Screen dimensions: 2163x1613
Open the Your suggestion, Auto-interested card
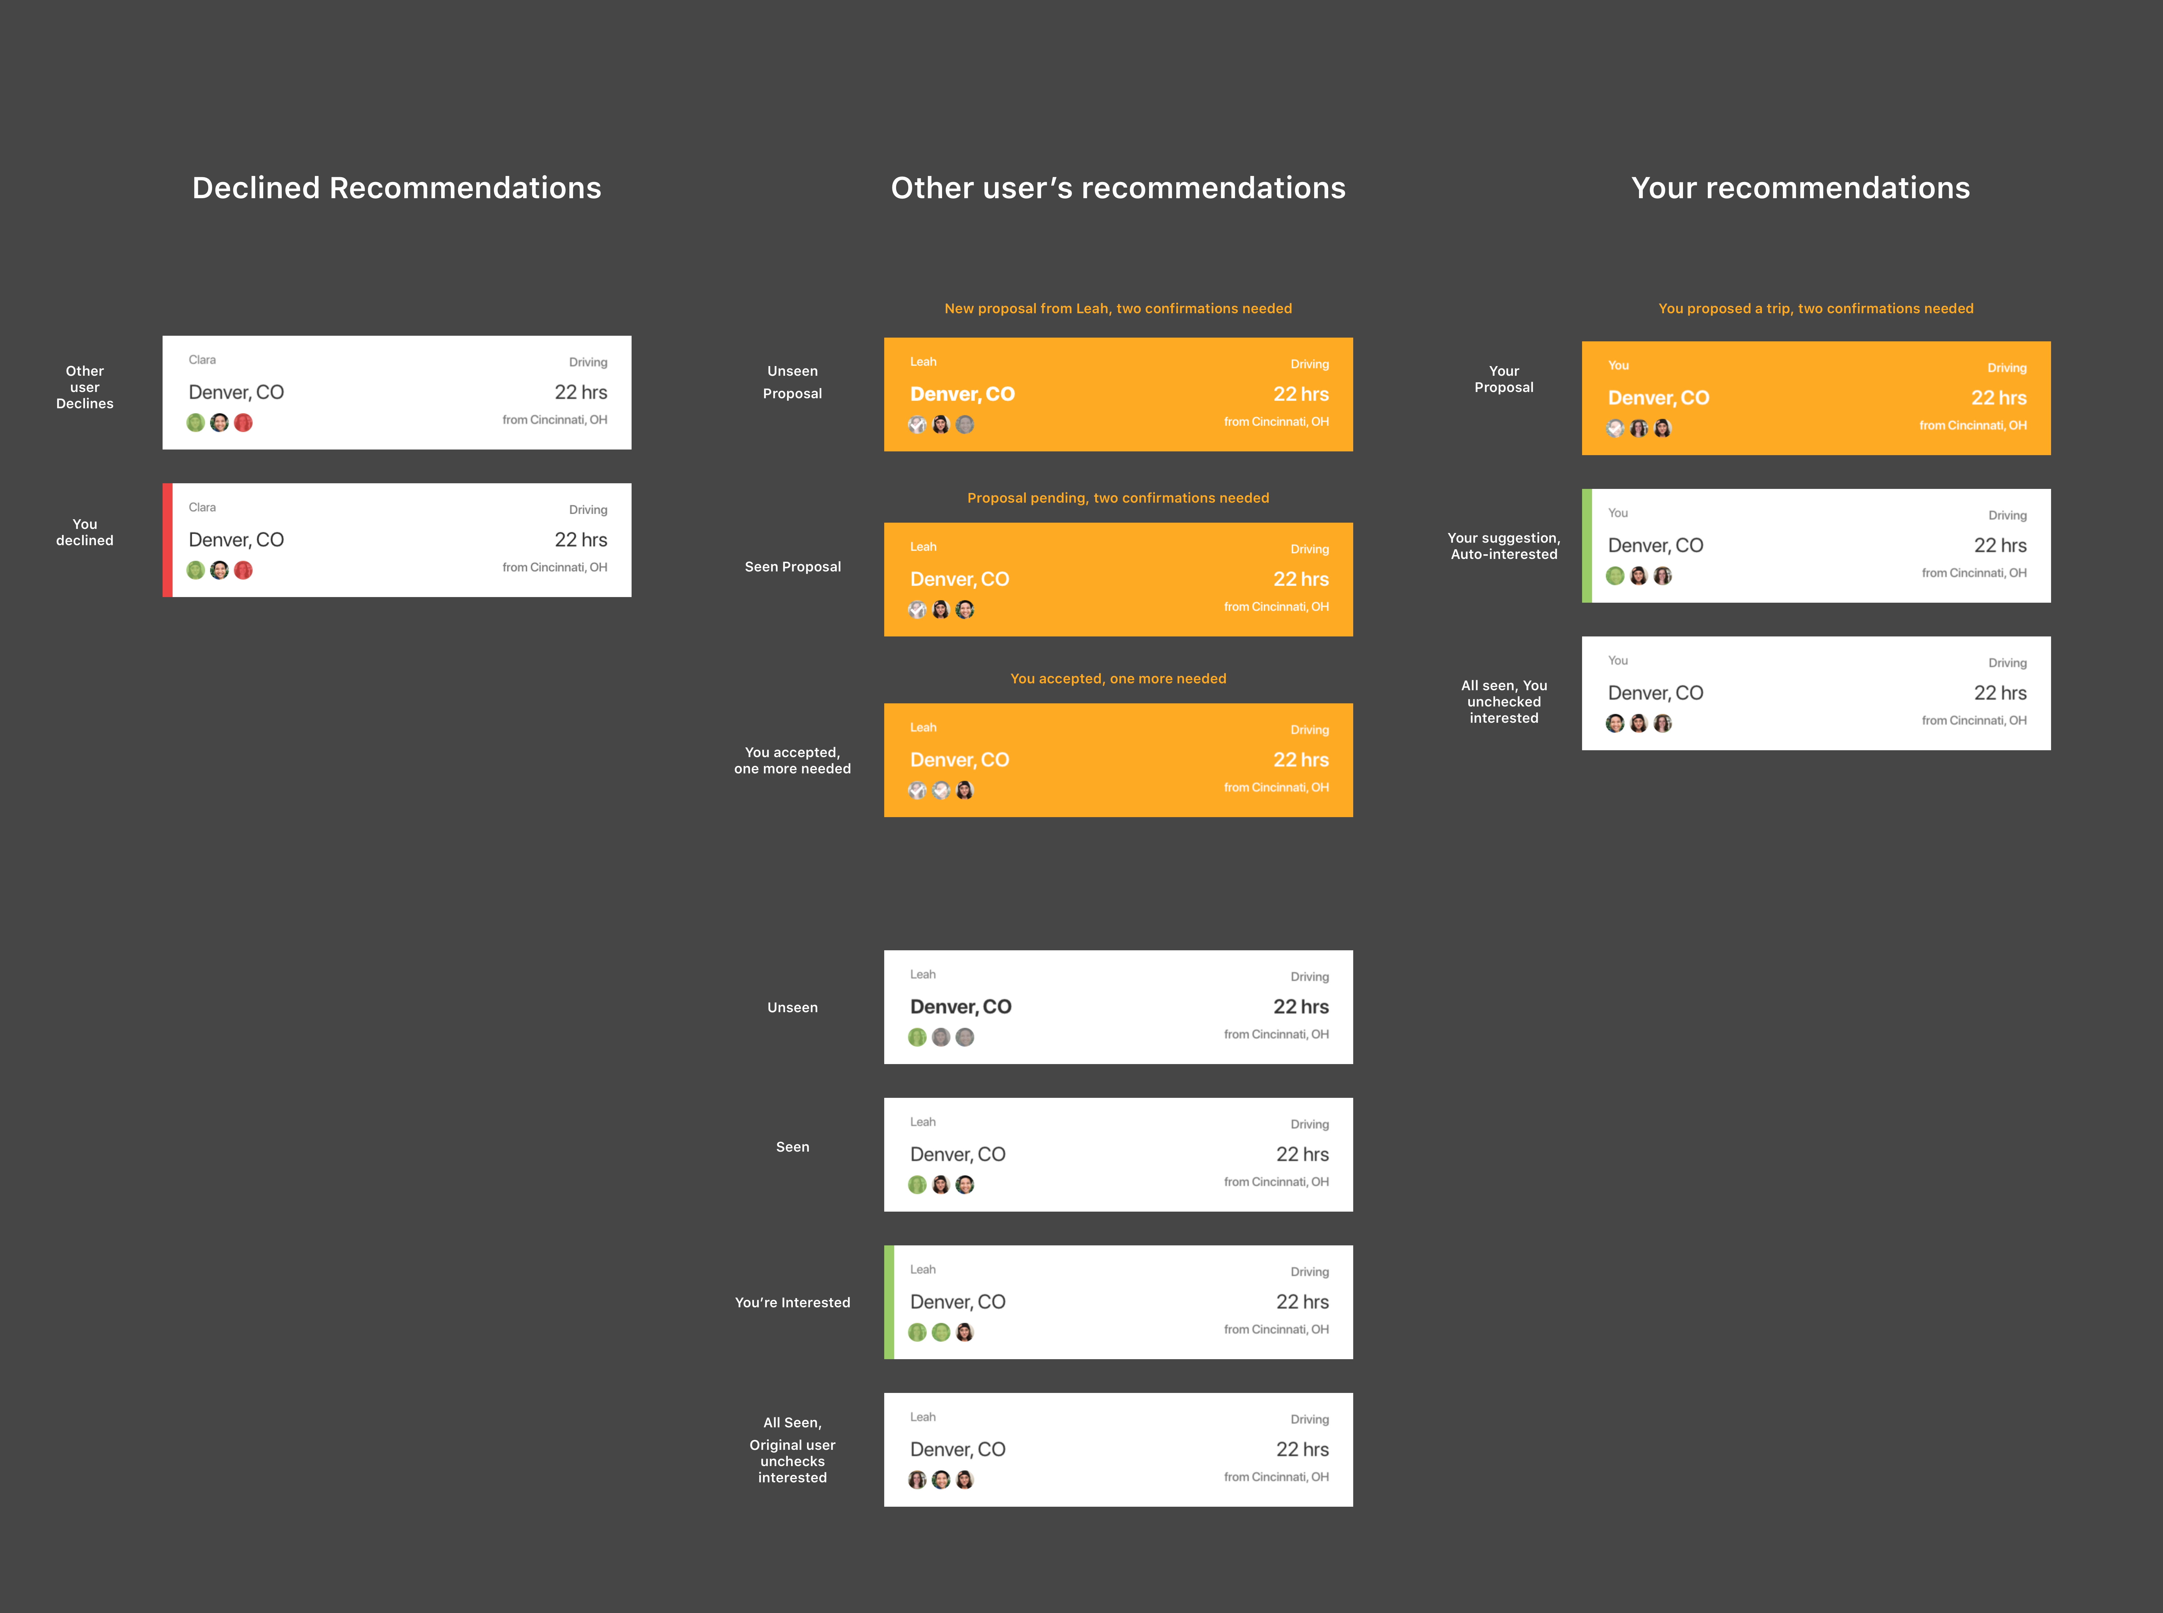point(1816,546)
